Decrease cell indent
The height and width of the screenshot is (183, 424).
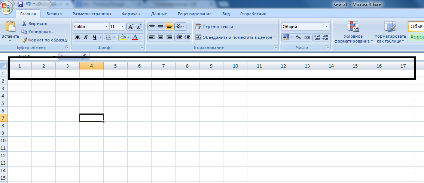pos(179,37)
